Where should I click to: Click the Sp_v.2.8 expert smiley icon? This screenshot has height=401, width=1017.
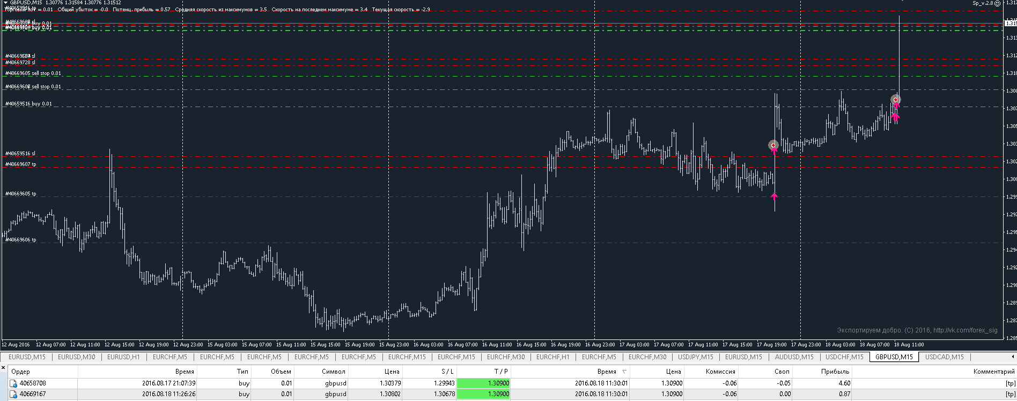click(x=997, y=3)
